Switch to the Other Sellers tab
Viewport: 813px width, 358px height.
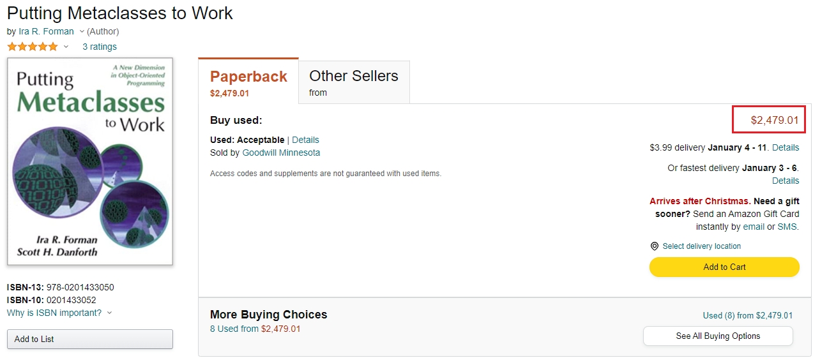(x=354, y=81)
